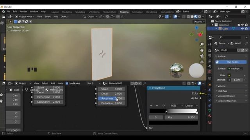Open the World properties tab icon

[210, 72]
